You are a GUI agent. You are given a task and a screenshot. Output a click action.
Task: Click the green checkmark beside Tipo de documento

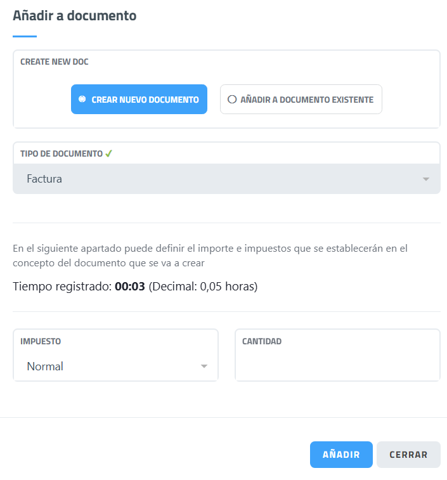click(x=108, y=153)
